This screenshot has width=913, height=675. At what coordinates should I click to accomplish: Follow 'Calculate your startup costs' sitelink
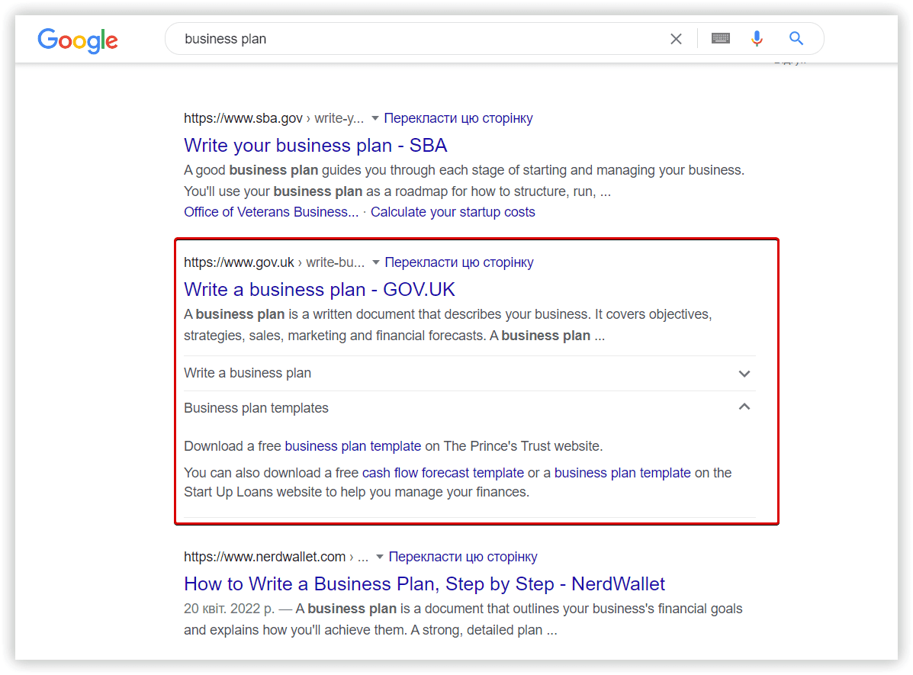452,212
